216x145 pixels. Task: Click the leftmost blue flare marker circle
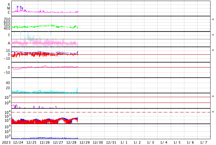click(17, 6)
